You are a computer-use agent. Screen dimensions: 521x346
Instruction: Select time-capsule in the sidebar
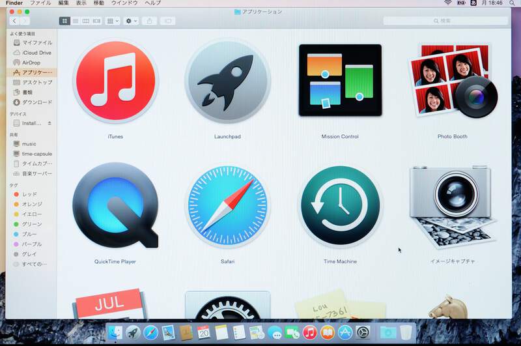[x=31, y=154]
